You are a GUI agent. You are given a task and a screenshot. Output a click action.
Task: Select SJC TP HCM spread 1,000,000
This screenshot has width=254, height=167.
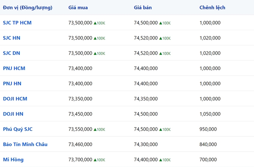[x=210, y=23]
